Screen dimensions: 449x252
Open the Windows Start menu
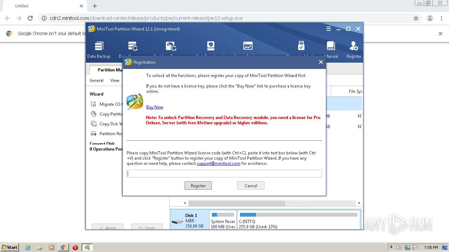9,247
